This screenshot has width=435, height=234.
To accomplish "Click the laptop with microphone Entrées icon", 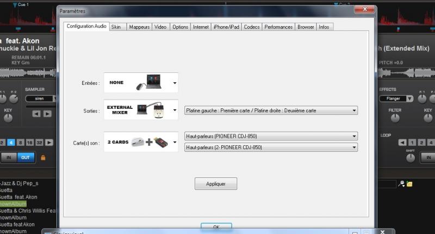I will tap(149, 82).
